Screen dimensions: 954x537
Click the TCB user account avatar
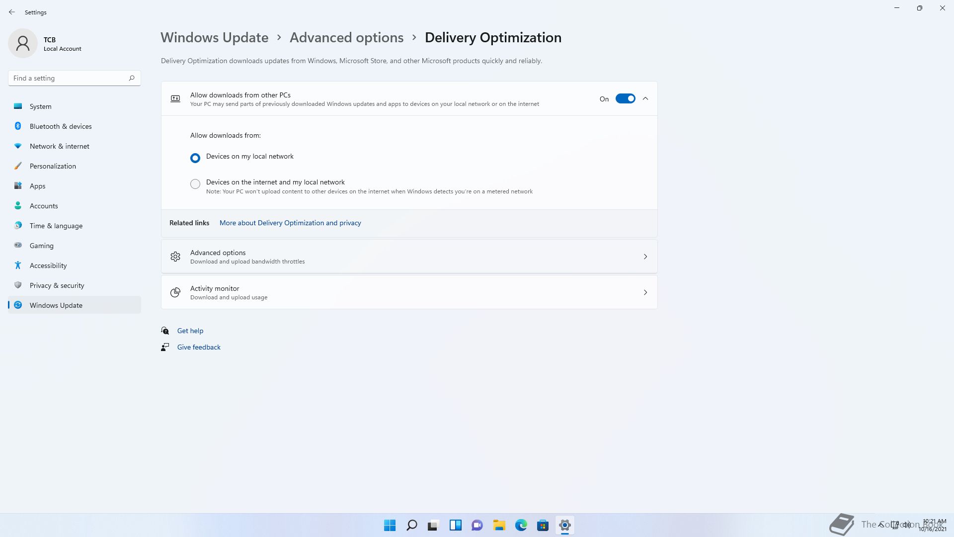[x=23, y=43]
